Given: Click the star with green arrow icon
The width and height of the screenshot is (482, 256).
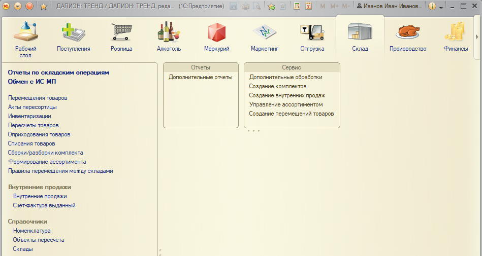Looking at the screenshot, I should tap(271, 6).
